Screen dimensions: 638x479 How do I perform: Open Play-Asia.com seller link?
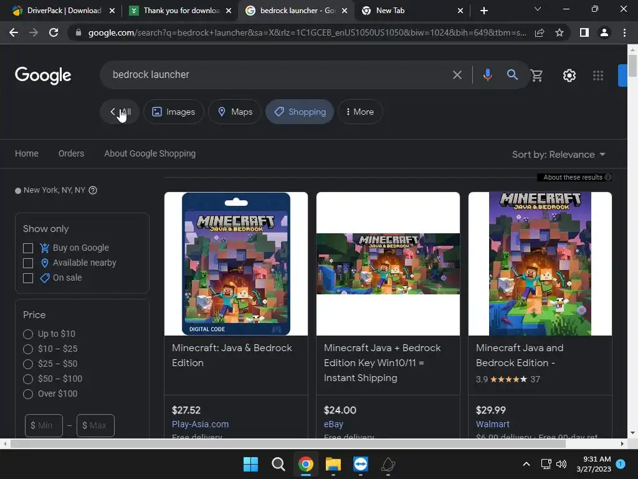pos(200,424)
